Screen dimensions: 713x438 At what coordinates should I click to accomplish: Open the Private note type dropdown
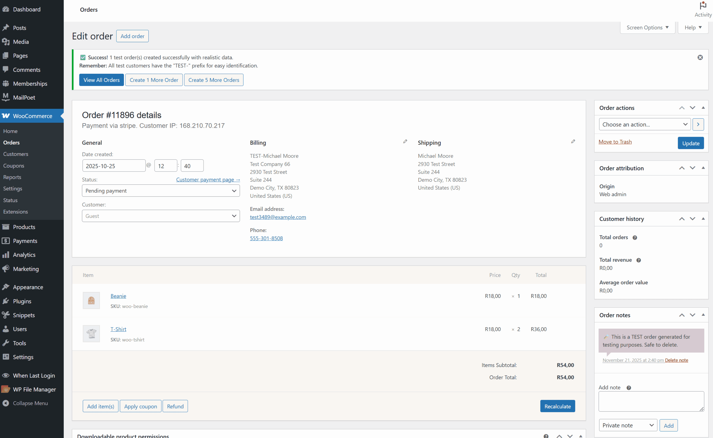627,425
